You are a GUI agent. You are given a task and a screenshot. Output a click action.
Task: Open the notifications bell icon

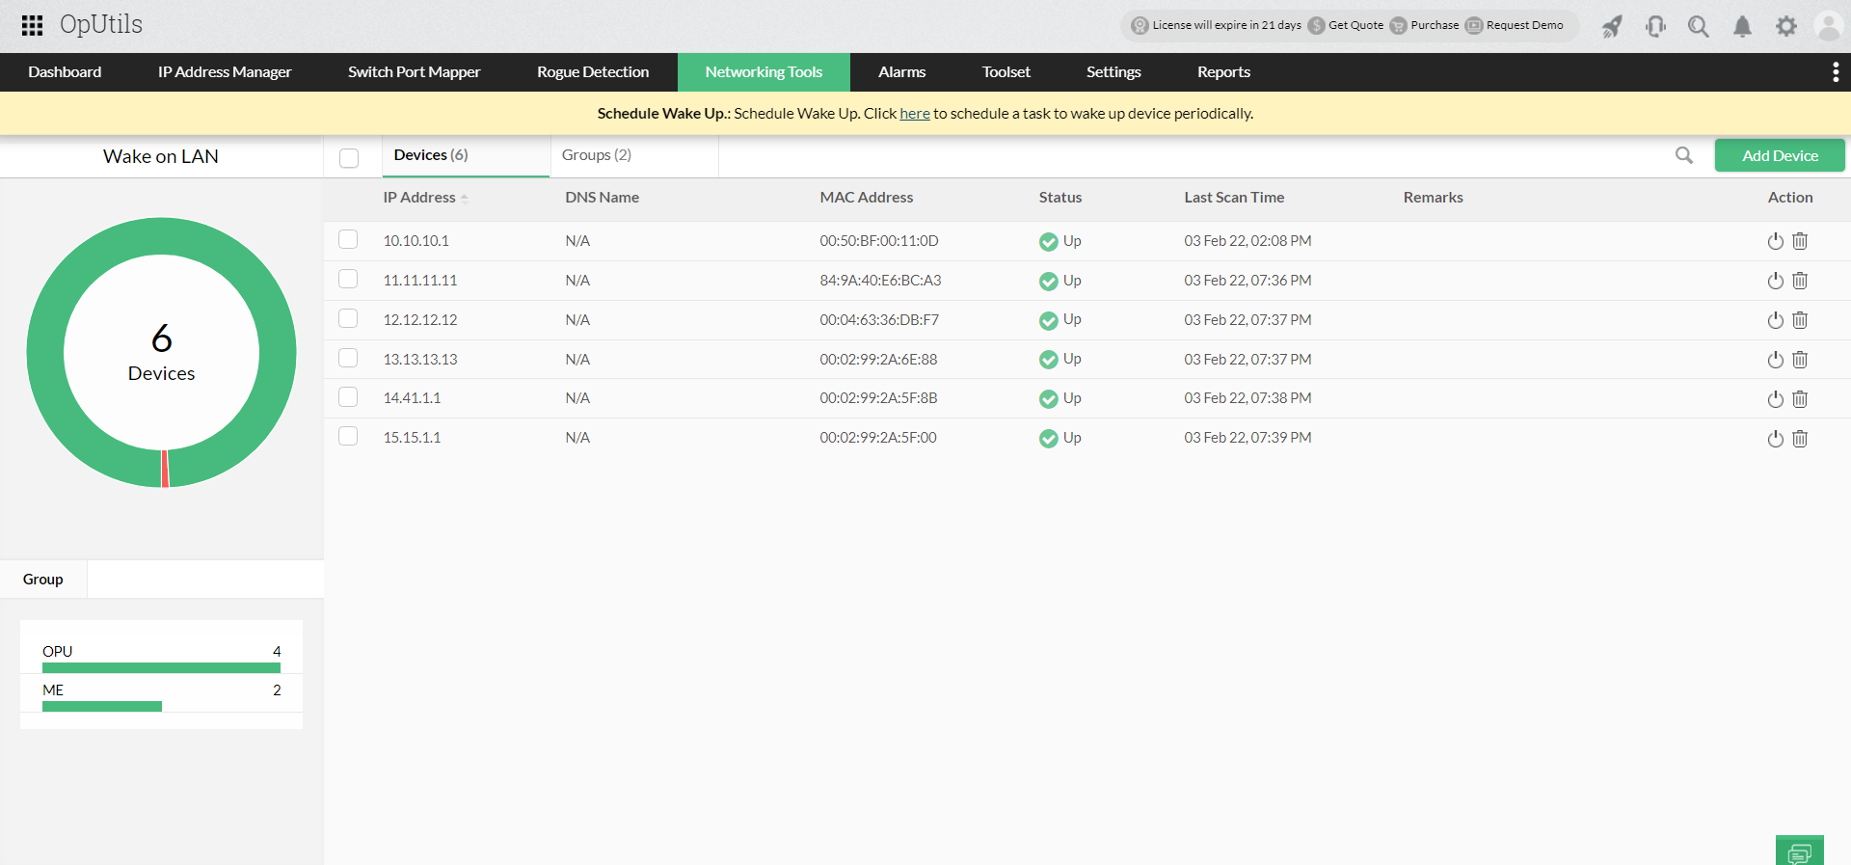[x=1742, y=26]
